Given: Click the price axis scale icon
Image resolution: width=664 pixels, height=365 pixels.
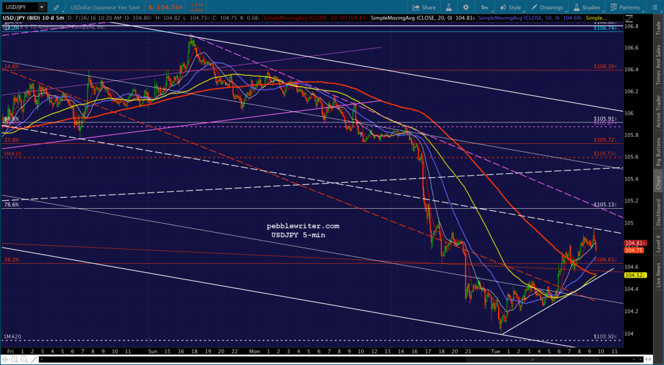Looking at the screenshot, I should tap(629, 18).
